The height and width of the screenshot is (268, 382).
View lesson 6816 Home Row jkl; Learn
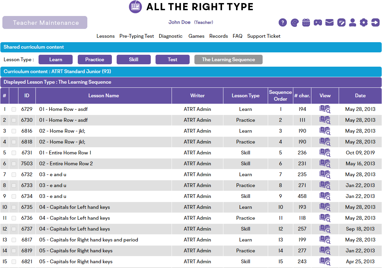[325, 131]
